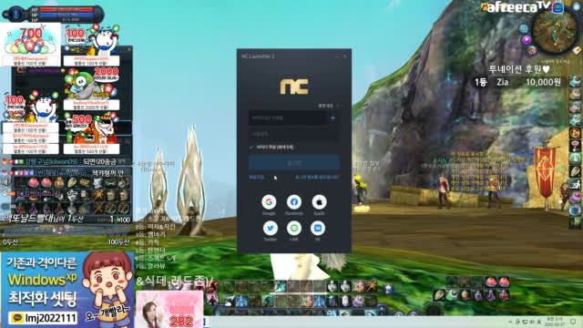Sign in with the LINE icon
The width and height of the screenshot is (583, 328).
tap(294, 228)
